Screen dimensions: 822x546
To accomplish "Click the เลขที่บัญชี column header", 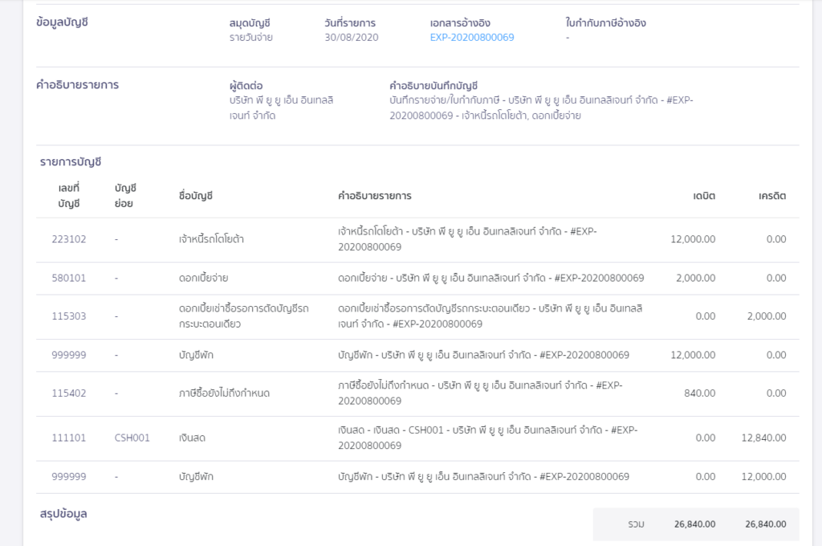I will pyautogui.click(x=69, y=196).
